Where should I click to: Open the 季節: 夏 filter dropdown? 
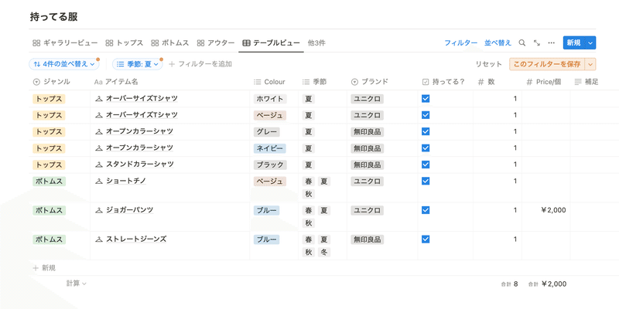pyautogui.click(x=138, y=64)
